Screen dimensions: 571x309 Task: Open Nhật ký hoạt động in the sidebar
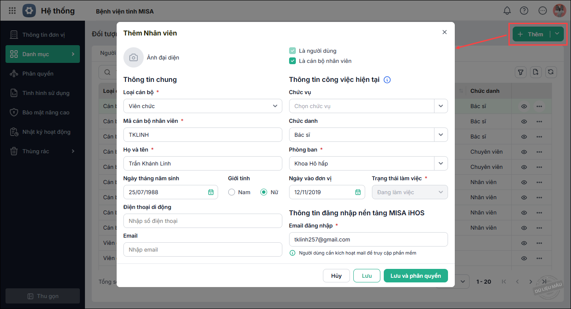46,132
